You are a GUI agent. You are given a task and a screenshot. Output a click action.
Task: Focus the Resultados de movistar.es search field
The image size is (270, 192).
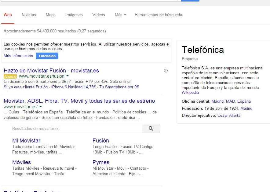pyautogui.click(x=76, y=128)
